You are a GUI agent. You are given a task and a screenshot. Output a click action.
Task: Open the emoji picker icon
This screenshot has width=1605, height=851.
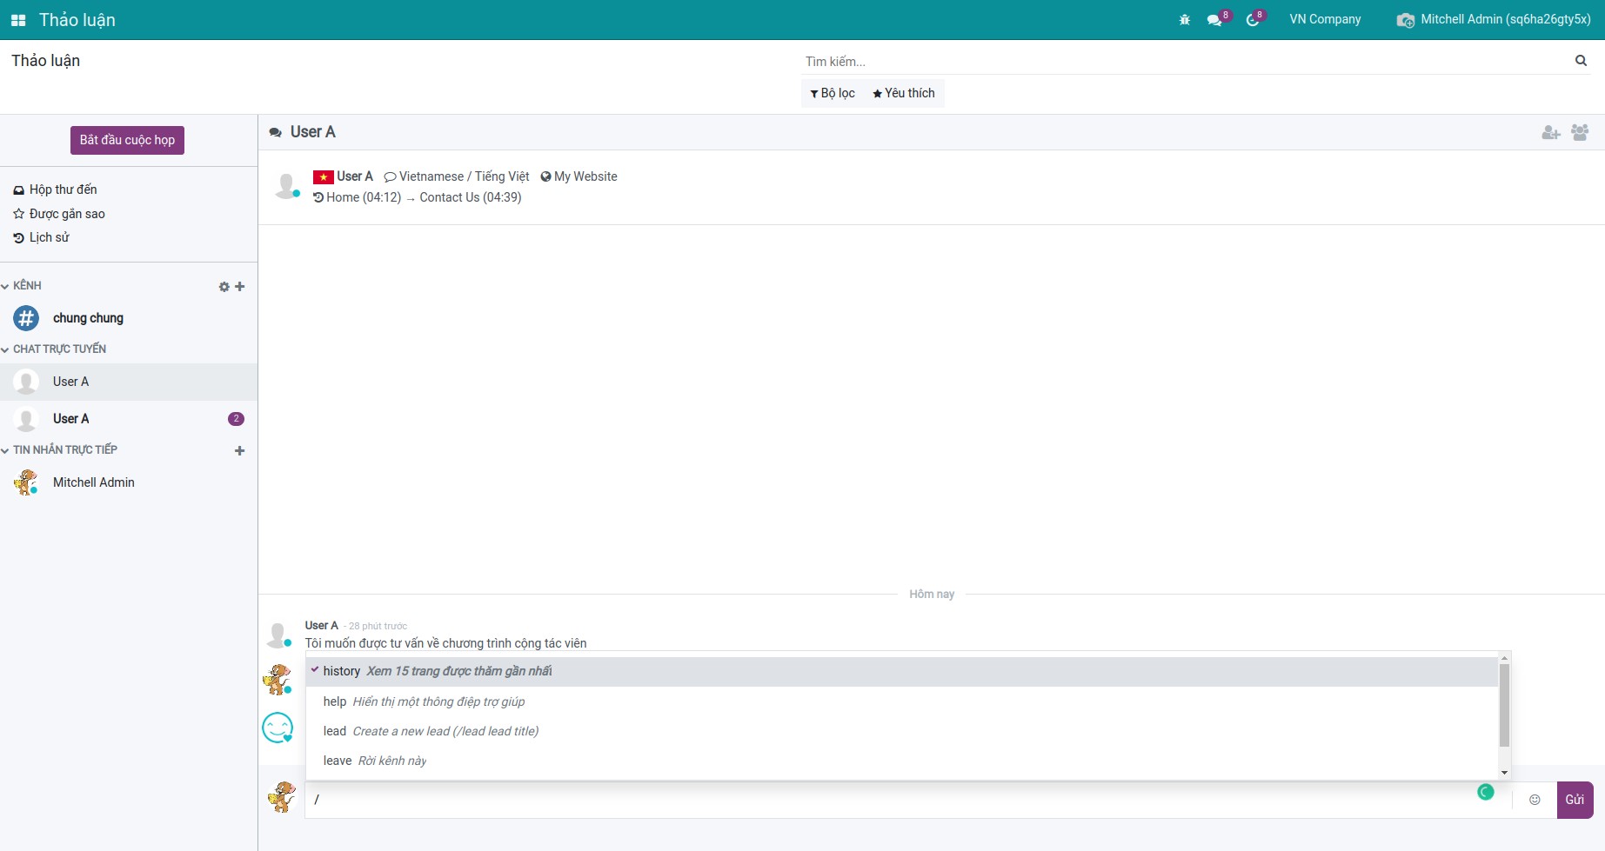click(x=1535, y=800)
